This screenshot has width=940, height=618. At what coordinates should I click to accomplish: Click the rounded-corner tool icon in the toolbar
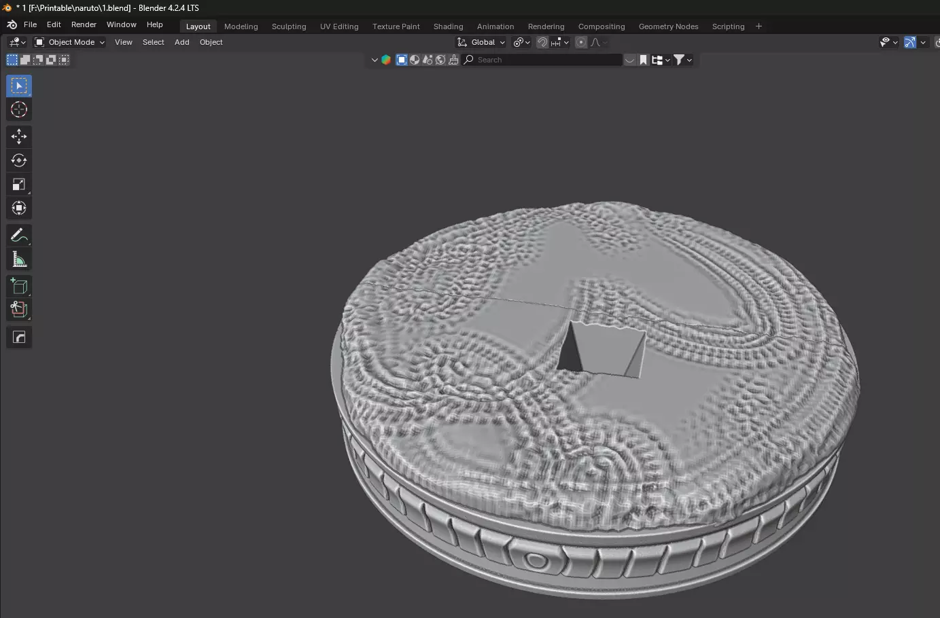(19, 337)
